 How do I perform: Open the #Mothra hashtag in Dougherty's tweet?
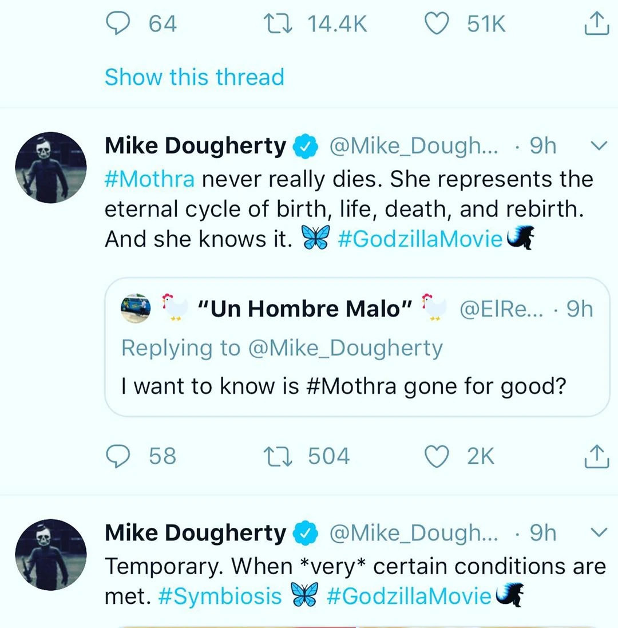point(150,179)
